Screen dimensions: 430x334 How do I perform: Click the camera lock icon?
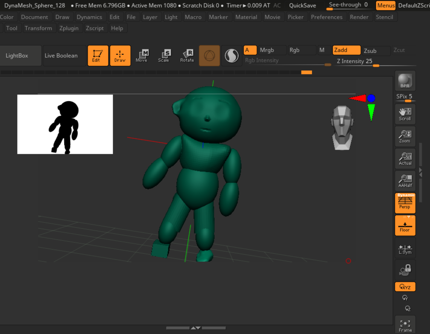click(405, 270)
